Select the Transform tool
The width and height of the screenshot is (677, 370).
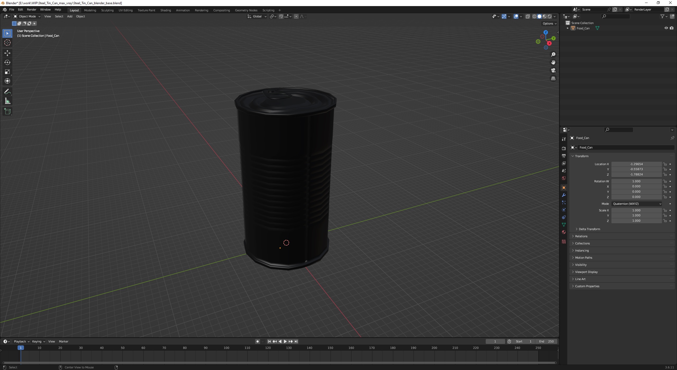tap(7, 81)
